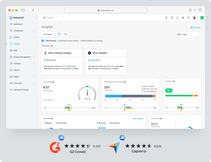Click the phone call icon
Image resolution: width=211 pixels, height=162 pixels.
(x=166, y=18)
